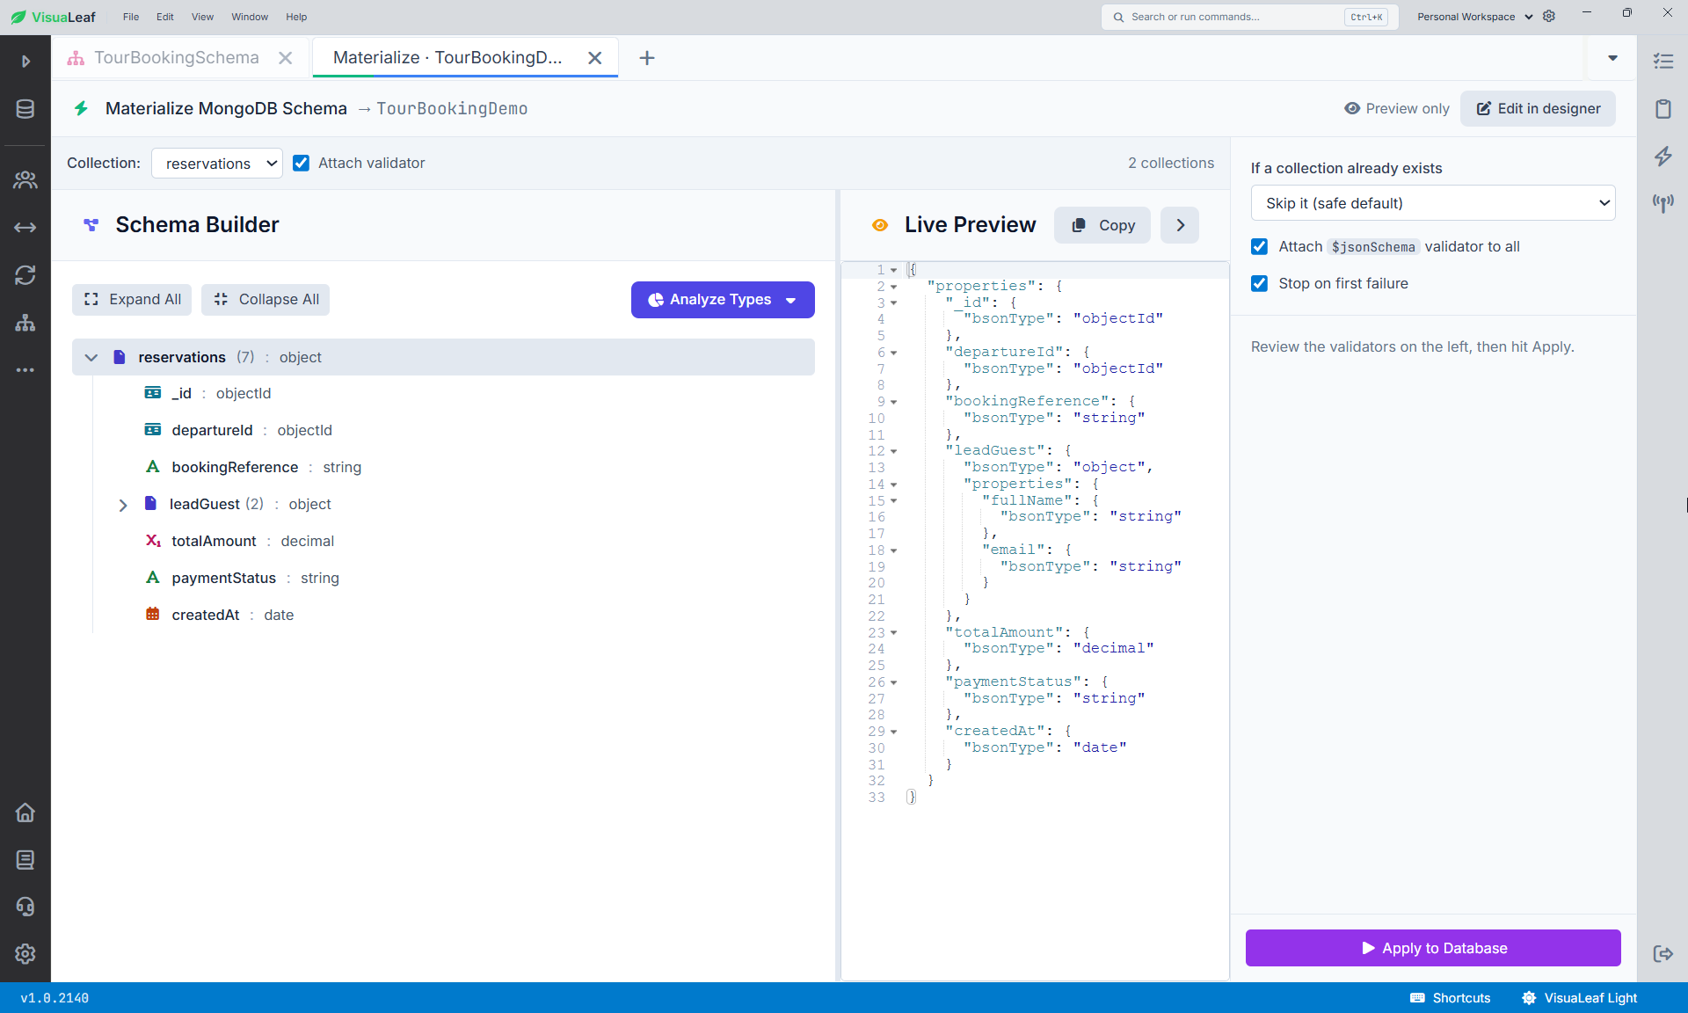Copy the live preview JSON
Screen dimensions: 1688x1013
1102,225
